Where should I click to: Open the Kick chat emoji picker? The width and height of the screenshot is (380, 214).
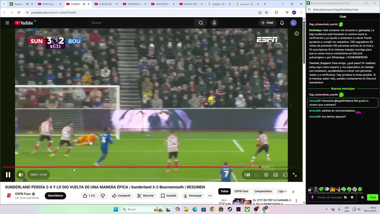(x=352, y=197)
